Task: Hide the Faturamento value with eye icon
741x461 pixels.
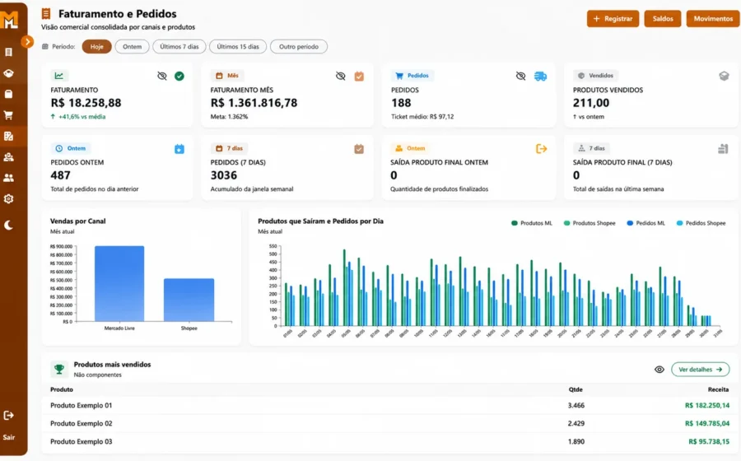Action: pos(162,76)
